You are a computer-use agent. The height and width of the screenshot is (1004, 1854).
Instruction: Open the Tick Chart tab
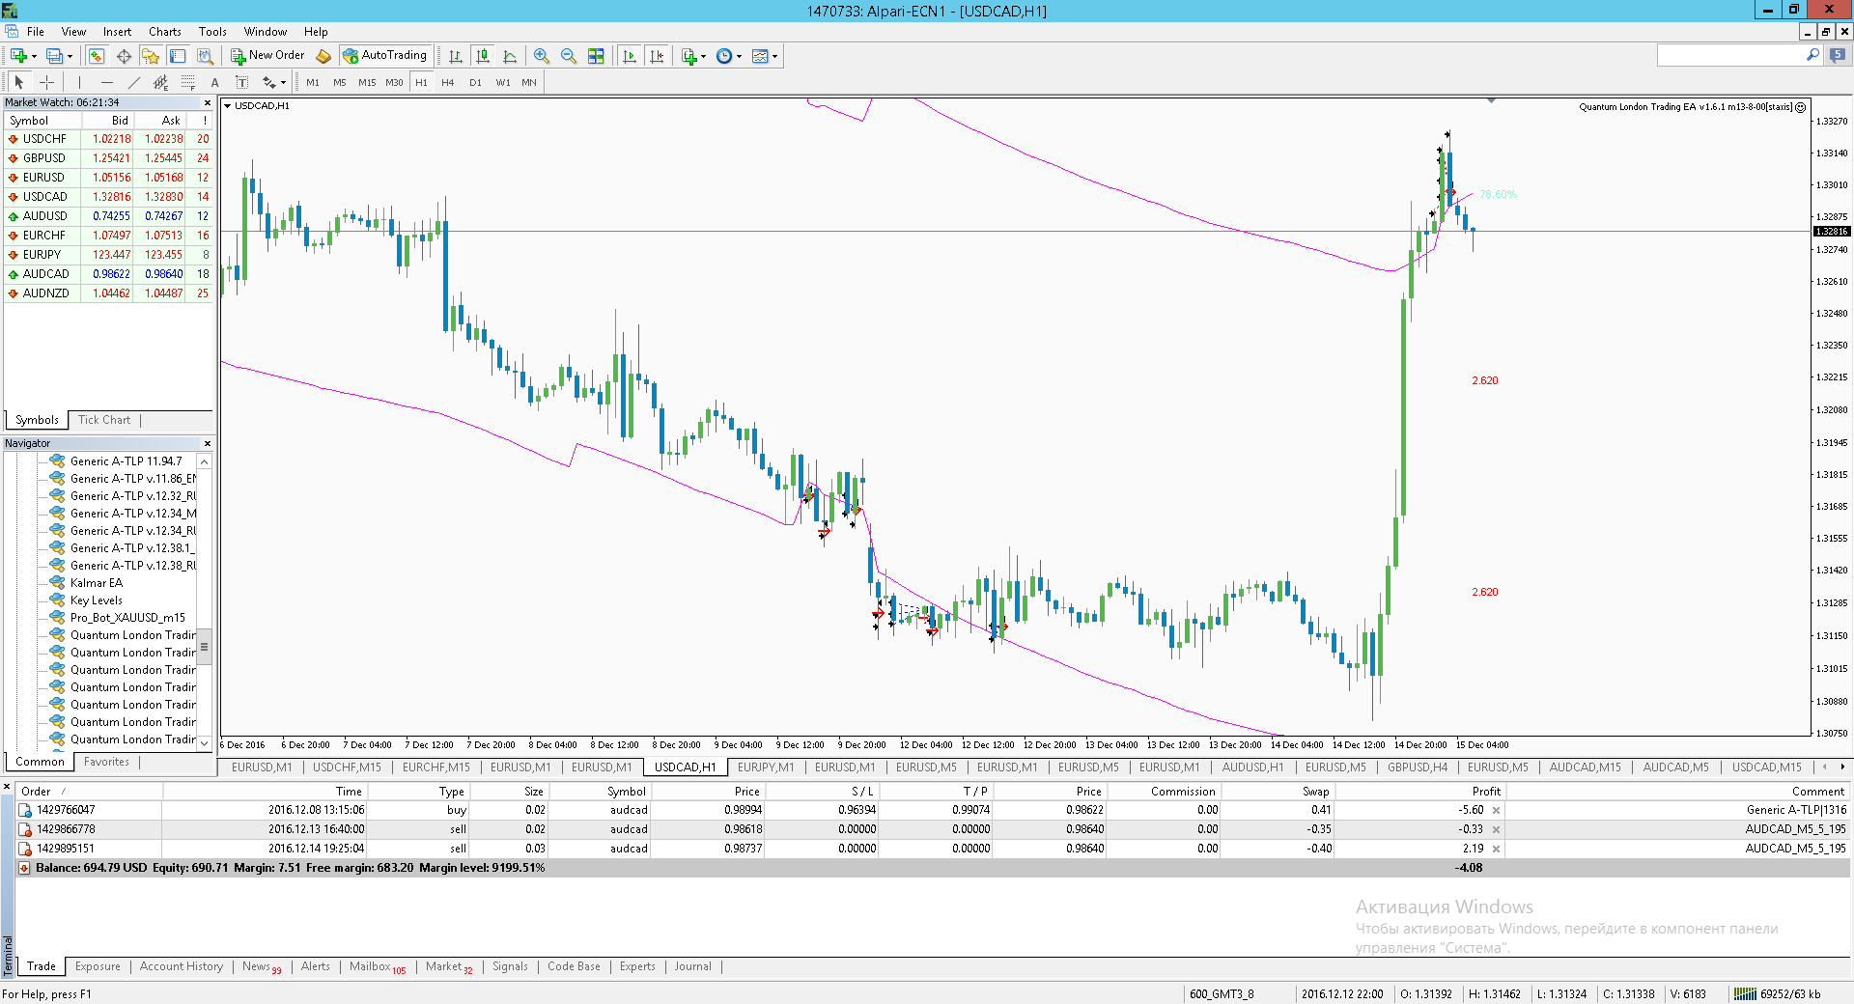(104, 420)
